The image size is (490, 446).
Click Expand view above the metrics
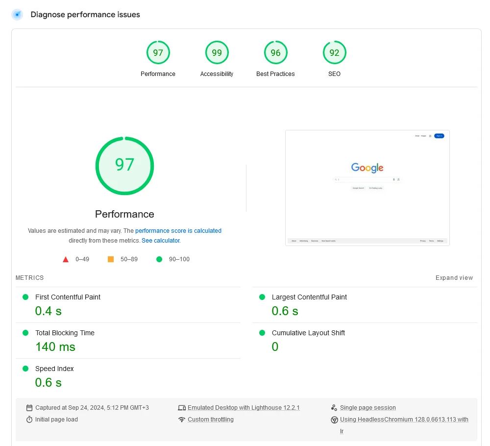coord(454,278)
